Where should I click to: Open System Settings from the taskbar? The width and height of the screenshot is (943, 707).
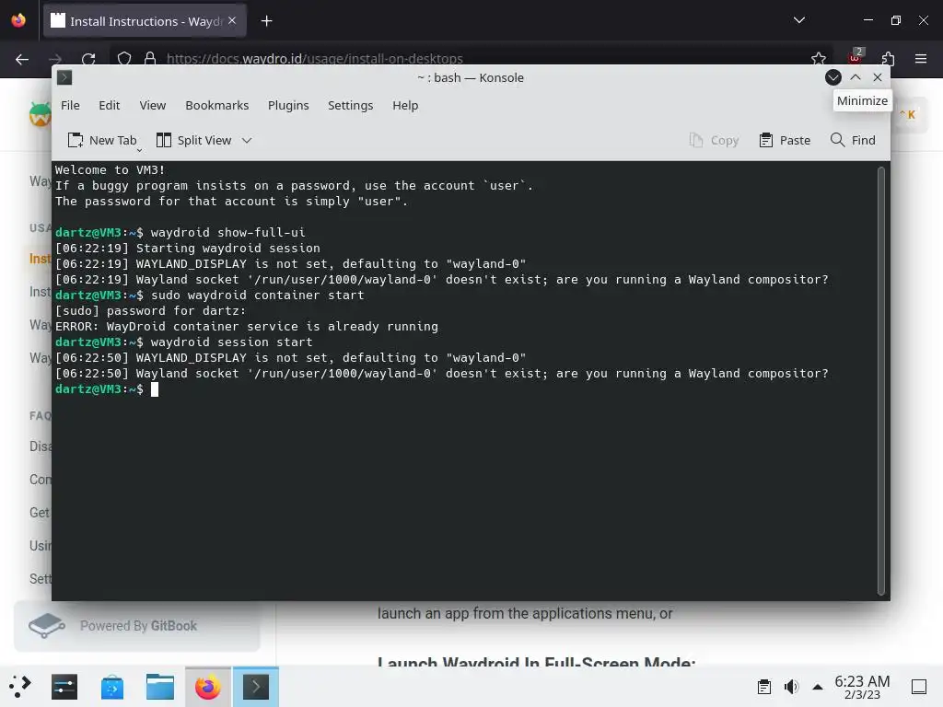64,687
